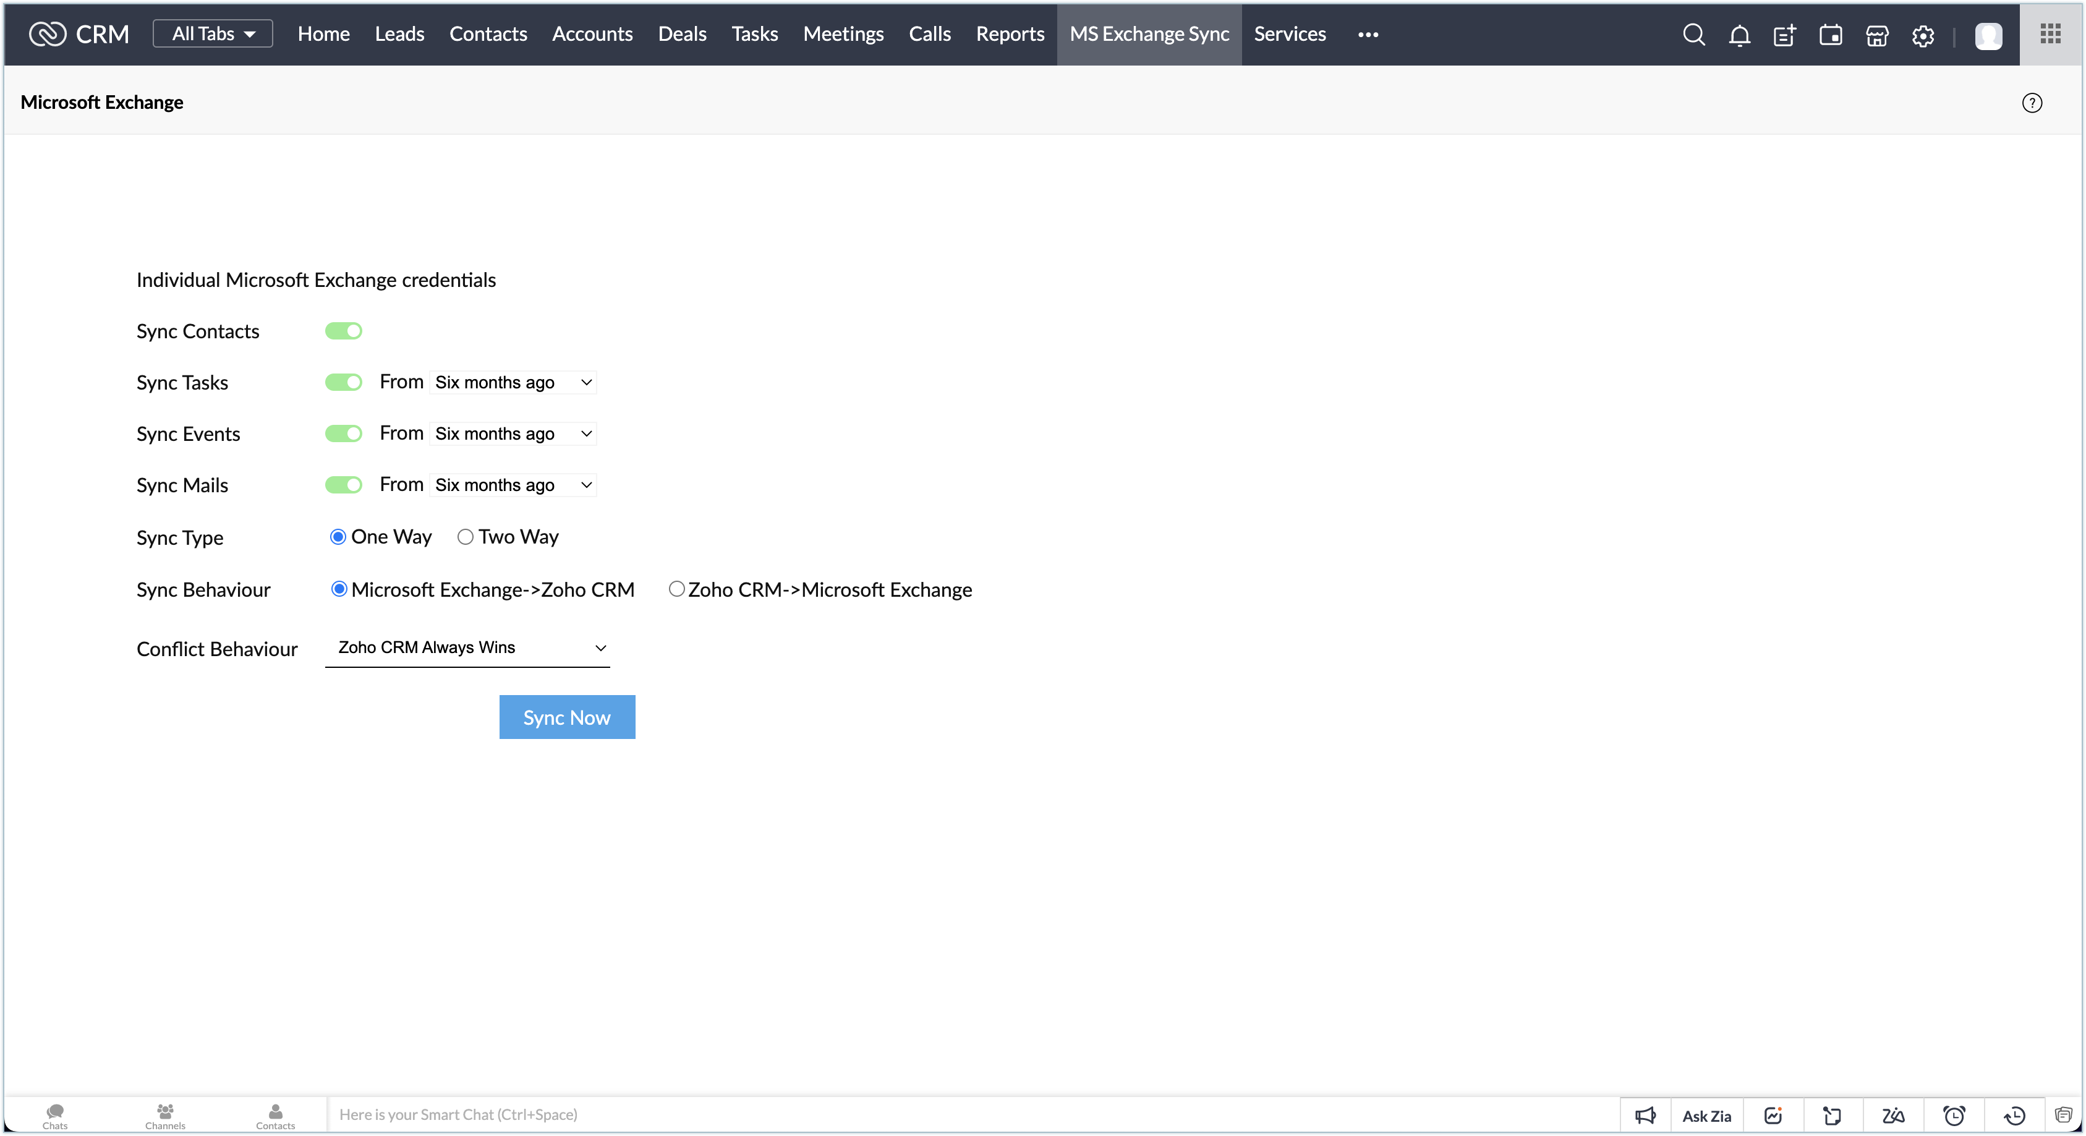The height and width of the screenshot is (1136, 2086).
Task: Disable the Sync Contacts toggle
Action: 343,331
